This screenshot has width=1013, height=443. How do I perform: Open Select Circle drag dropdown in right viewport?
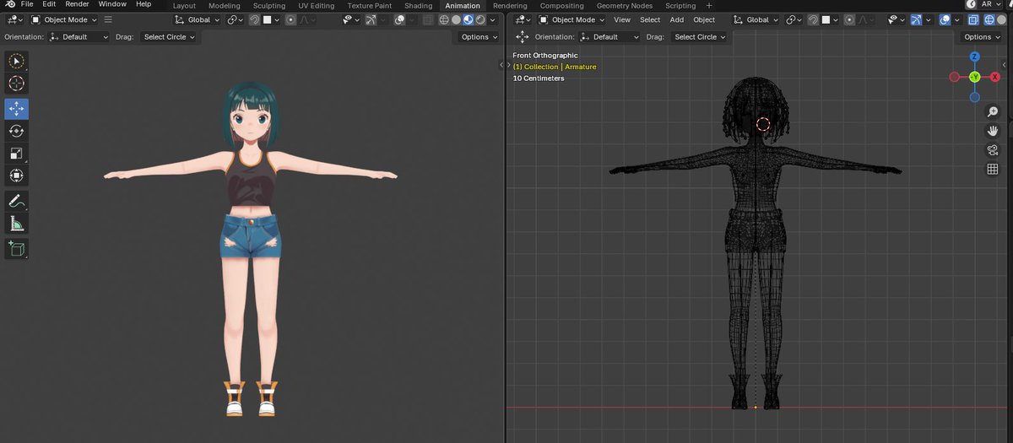699,37
